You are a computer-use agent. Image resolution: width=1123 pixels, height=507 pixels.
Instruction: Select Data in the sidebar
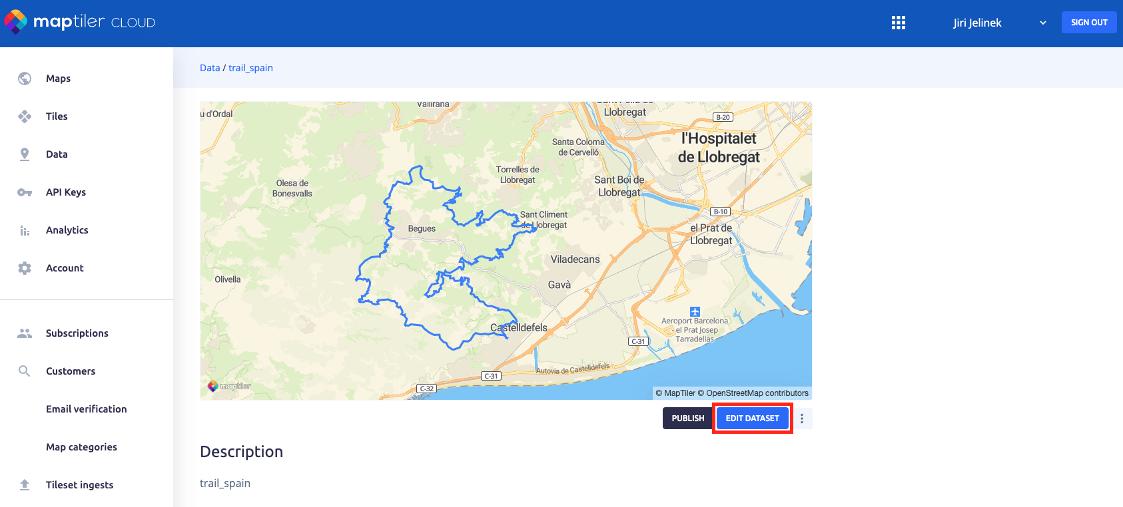click(x=57, y=154)
